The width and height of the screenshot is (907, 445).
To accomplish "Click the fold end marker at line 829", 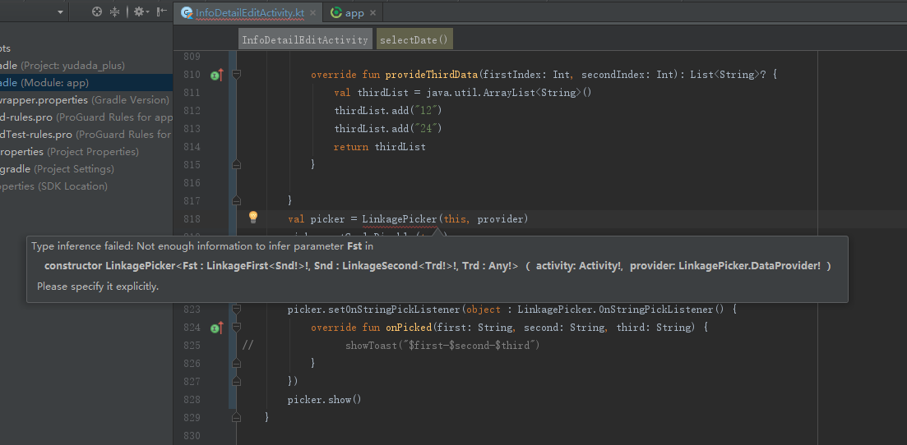I will [x=236, y=417].
